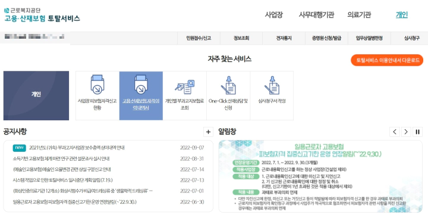Click the 일용근로자 고용보험 banner image

pyautogui.click(x=320, y=176)
